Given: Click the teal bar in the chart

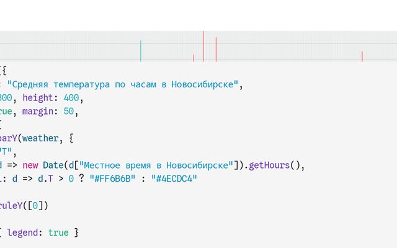Looking at the screenshot, I should [141, 51].
